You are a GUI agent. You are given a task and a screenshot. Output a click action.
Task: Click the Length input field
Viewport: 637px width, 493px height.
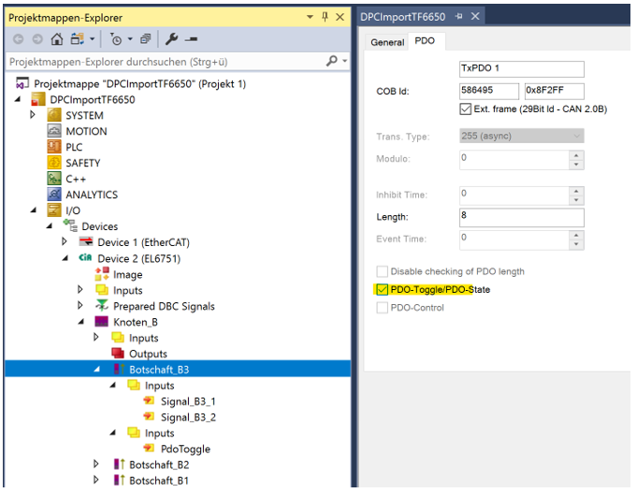coord(522,217)
